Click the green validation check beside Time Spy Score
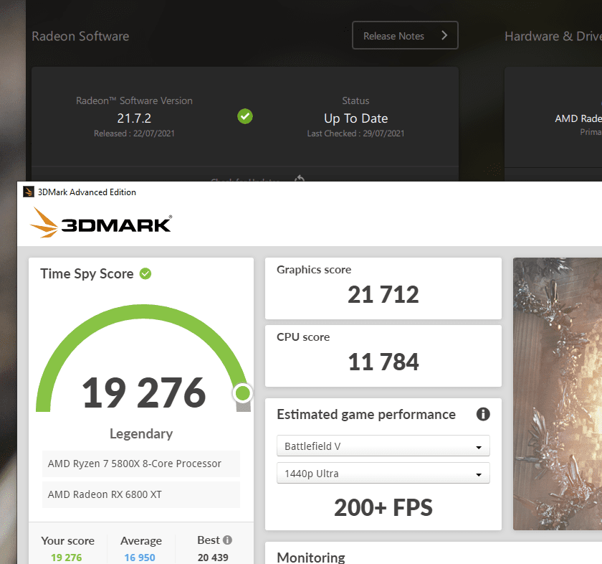Image resolution: width=602 pixels, height=564 pixels. [145, 273]
